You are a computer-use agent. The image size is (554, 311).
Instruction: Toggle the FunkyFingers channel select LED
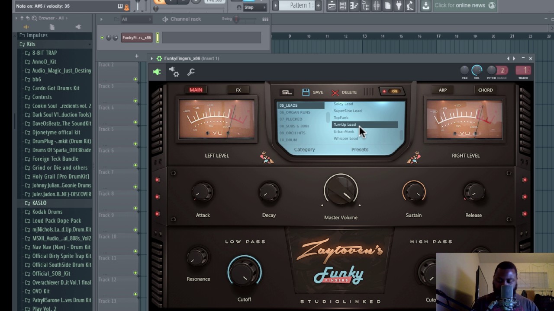click(x=158, y=38)
